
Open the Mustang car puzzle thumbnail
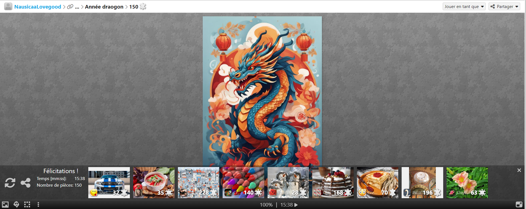pyautogui.click(x=109, y=182)
